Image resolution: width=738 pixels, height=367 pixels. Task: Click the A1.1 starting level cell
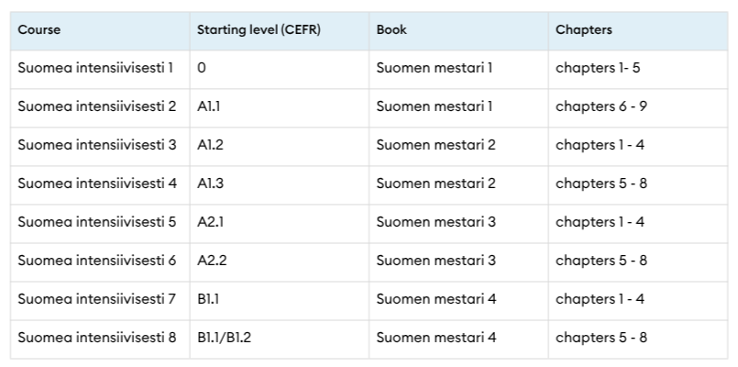point(209,106)
